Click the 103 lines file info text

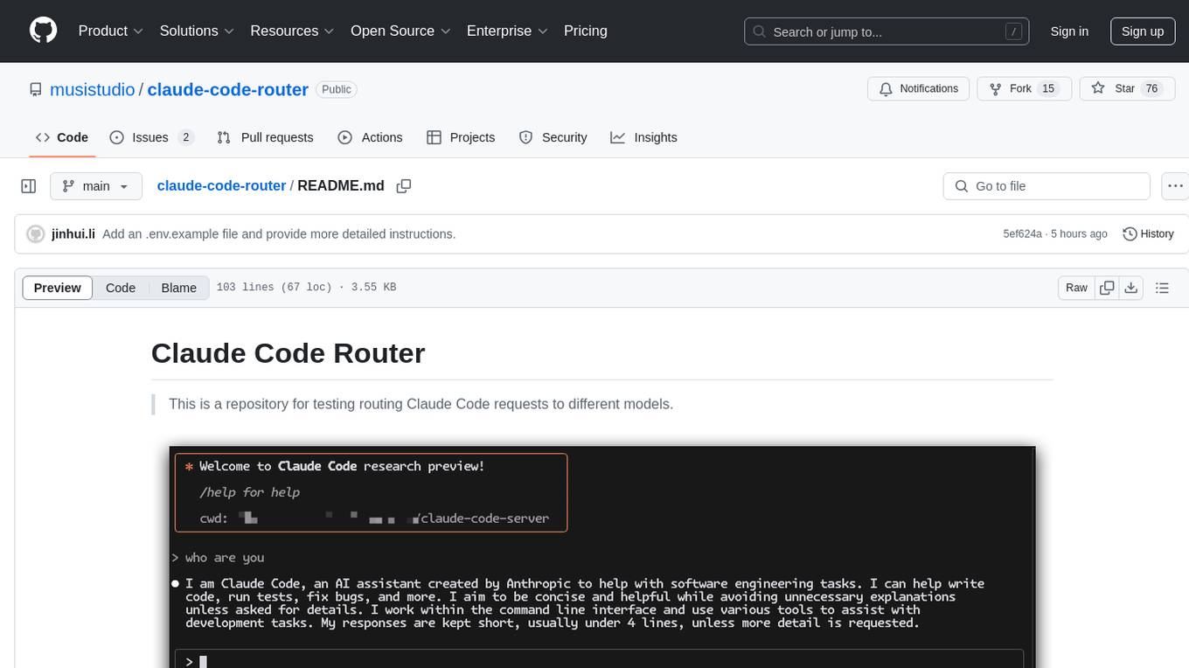(306, 288)
